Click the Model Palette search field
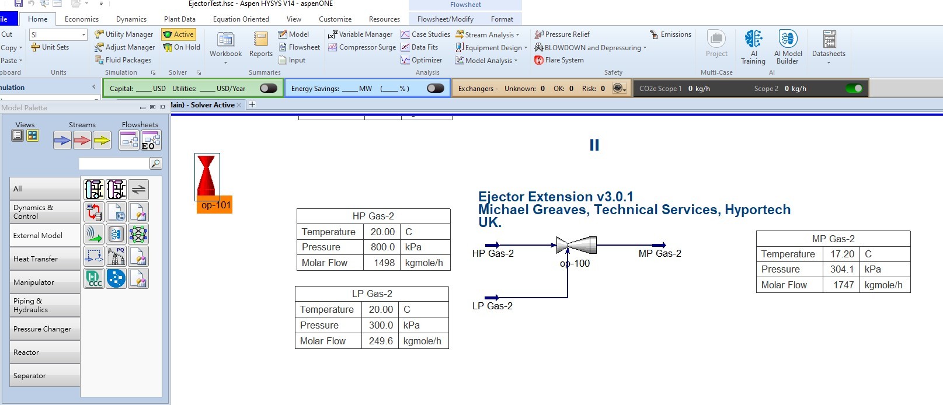This screenshot has height=405, width=943. click(114, 163)
